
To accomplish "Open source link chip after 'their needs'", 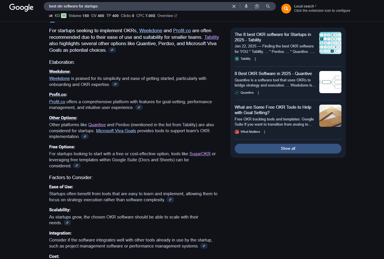I will tap(67, 223).
